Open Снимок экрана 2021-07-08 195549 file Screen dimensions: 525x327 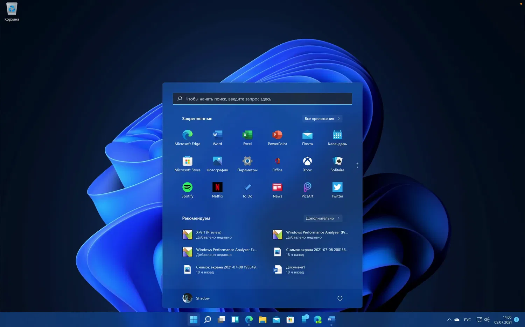[220, 269]
